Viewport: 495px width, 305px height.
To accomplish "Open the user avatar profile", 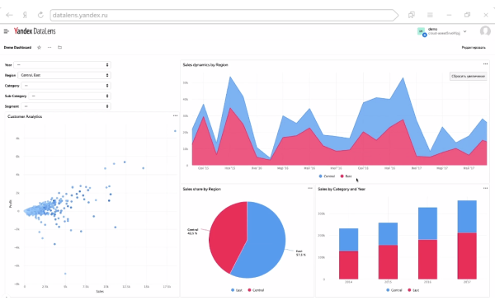I will [x=485, y=31].
